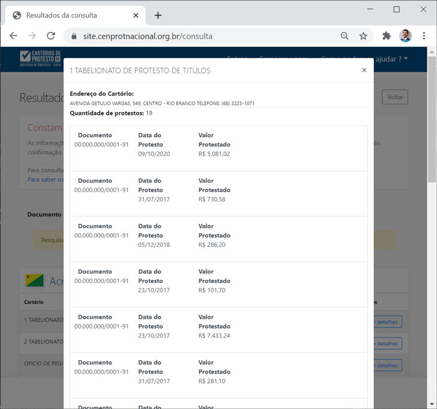Click the protest value R$ 101,70

coord(212,290)
